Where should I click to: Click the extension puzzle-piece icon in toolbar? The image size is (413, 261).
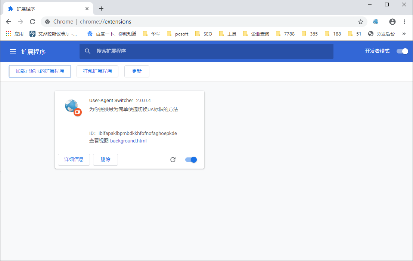(x=376, y=22)
